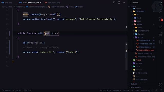
Task: Collapse the views folder
Action: click(139, 24)
